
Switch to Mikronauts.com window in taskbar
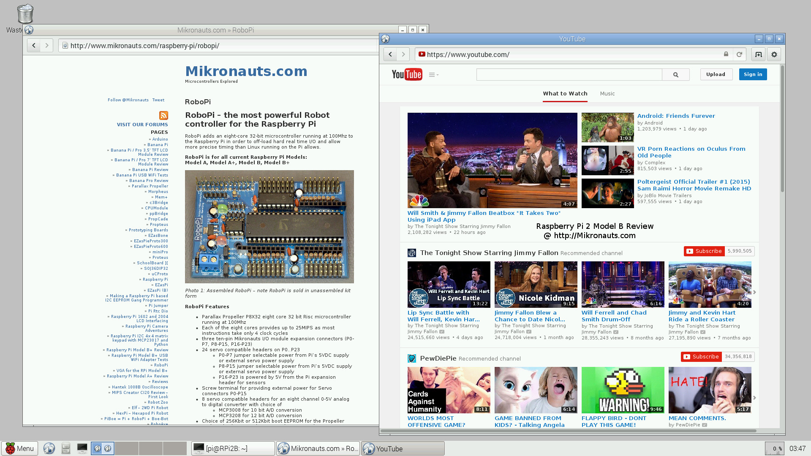pyautogui.click(x=318, y=448)
